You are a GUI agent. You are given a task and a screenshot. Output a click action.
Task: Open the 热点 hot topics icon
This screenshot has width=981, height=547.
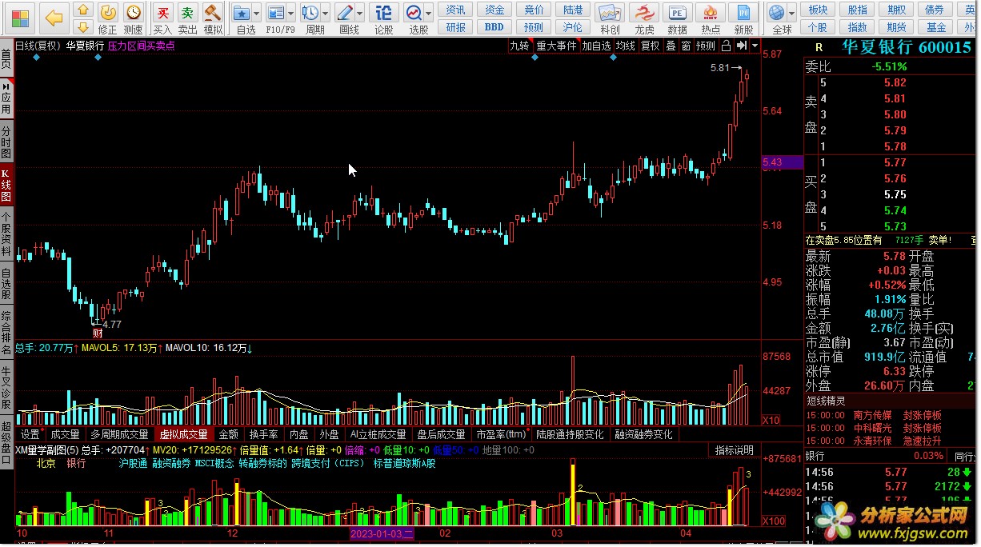pos(711,18)
